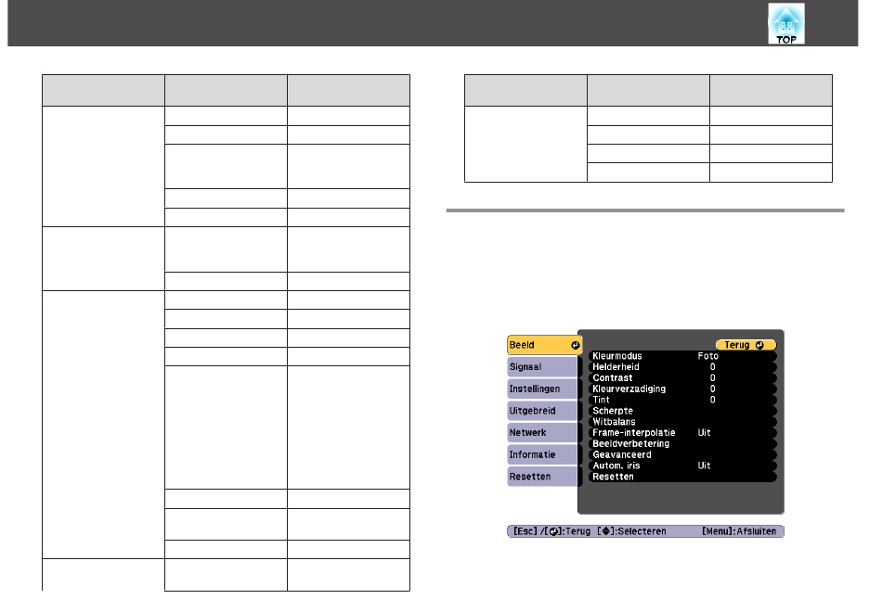Click the Selecteren arrows hint
Viewport: 882px width, 612px height.
coord(631,531)
